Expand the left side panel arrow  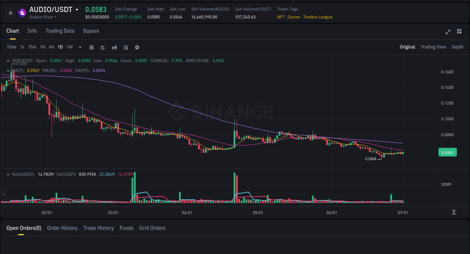point(3,194)
